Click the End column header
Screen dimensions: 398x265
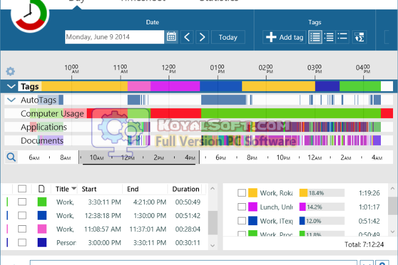133,189
